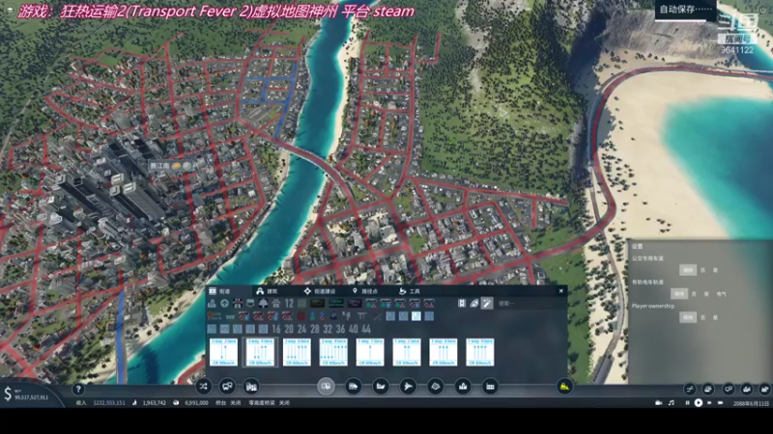Open the line manager shuffle icon
The width and height of the screenshot is (773, 434).
(203, 387)
